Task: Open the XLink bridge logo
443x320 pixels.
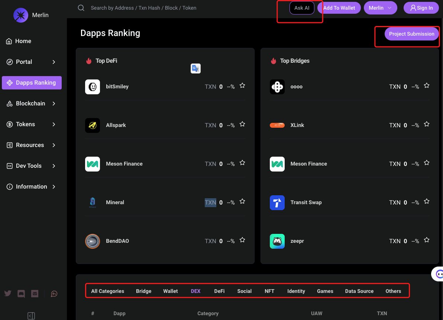Action: [x=277, y=125]
